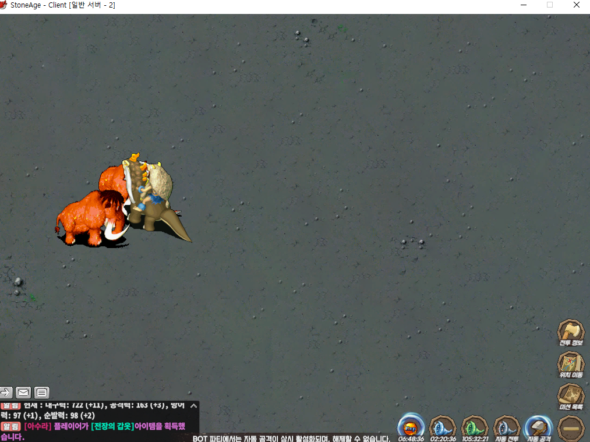590x442 pixels.
Task: Toggle 자동 전투 auto battle
Action: tap(507, 427)
